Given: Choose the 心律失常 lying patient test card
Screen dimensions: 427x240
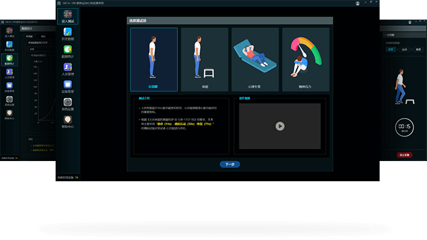Looking at the screenshot, I should [x=255, y=59].
